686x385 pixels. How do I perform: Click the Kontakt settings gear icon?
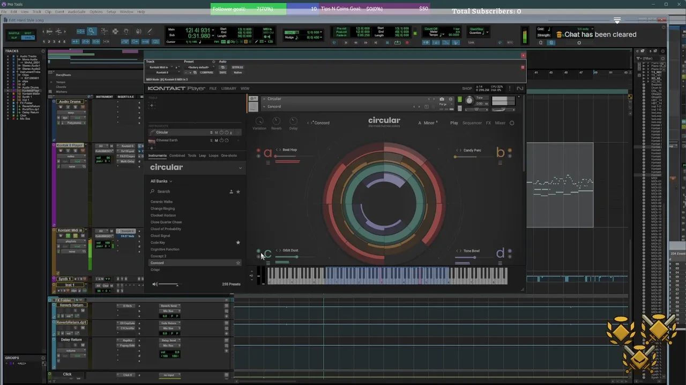click(512, 123)
